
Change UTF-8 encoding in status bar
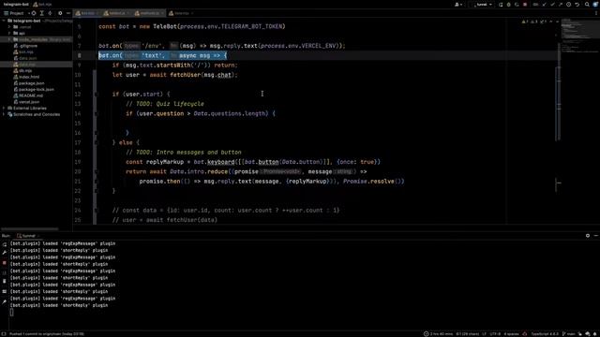(x=495, y=334)
